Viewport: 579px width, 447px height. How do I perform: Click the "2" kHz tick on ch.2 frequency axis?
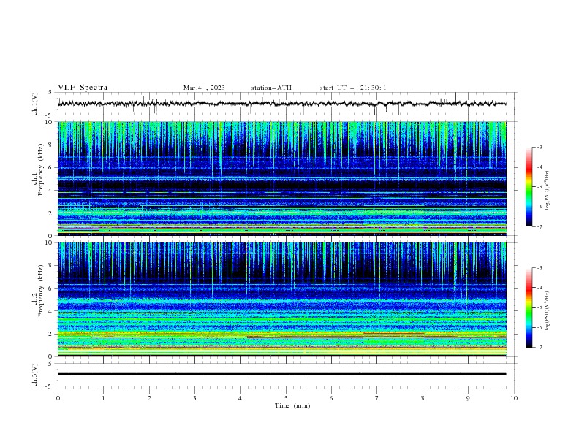50,334
